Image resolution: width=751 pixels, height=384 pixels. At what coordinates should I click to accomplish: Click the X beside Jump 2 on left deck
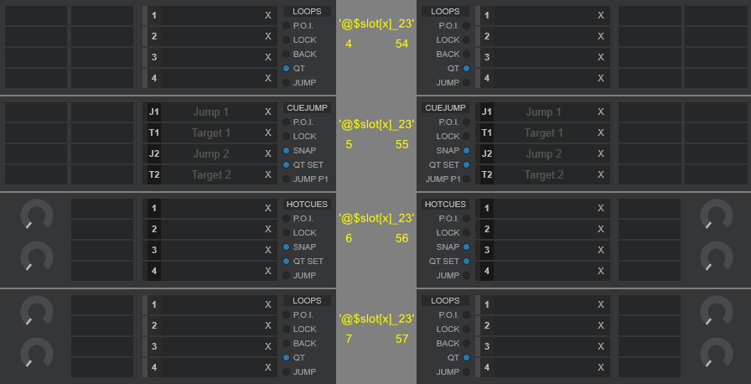point(268,153)
